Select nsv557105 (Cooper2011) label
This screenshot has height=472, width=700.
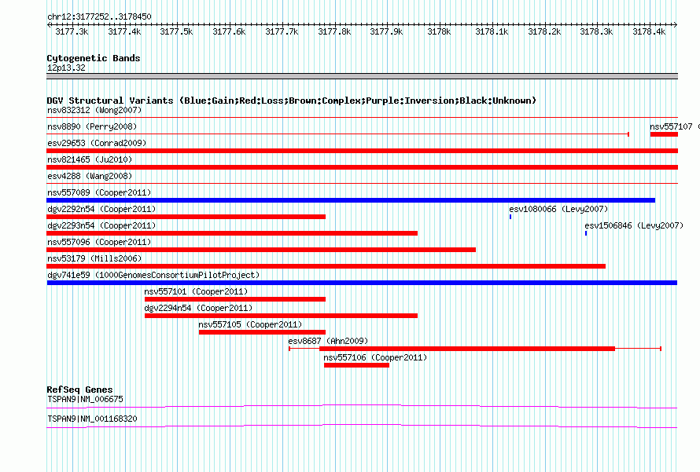click(x=250, y=324)
